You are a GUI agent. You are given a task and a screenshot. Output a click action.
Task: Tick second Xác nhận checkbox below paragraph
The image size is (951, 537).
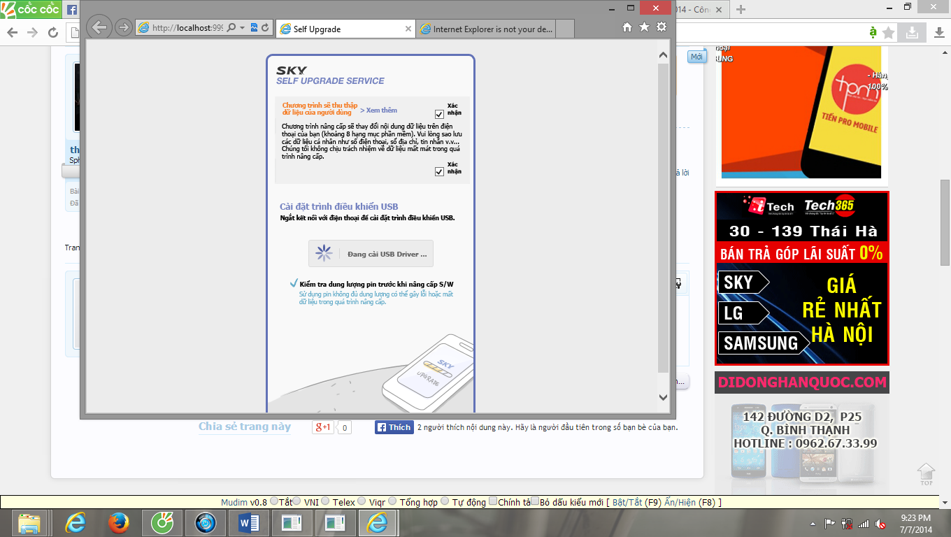click(439, 172)
